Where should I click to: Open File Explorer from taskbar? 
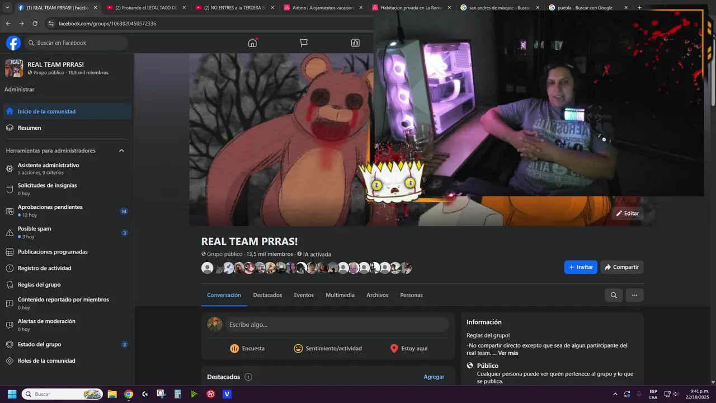coord(112,394)
